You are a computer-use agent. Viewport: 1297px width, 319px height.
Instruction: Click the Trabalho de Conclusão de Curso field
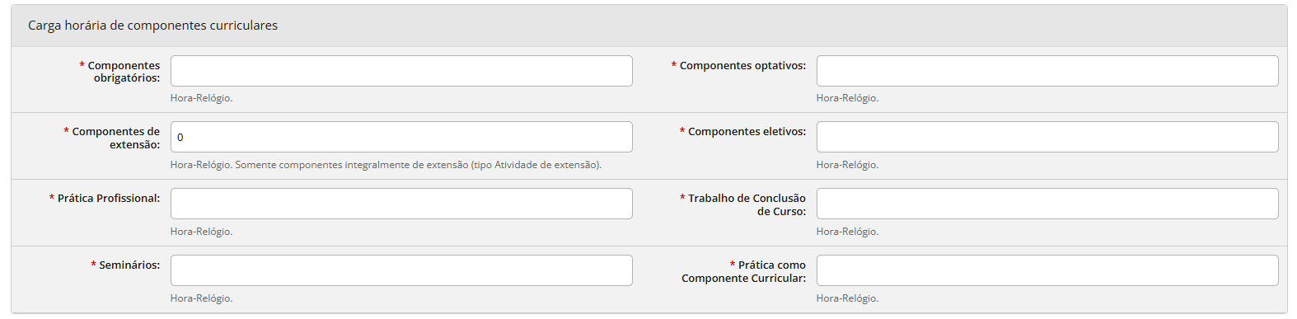point(1047,204)
